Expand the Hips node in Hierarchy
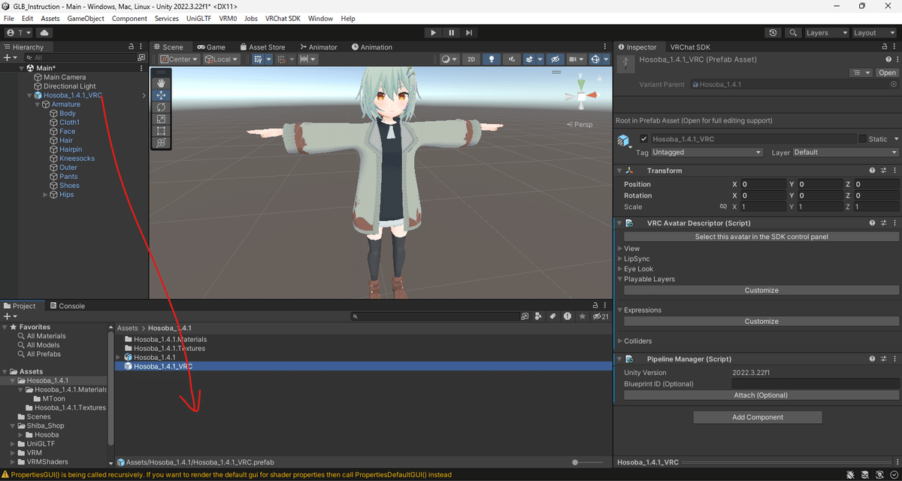 point(45,195)
